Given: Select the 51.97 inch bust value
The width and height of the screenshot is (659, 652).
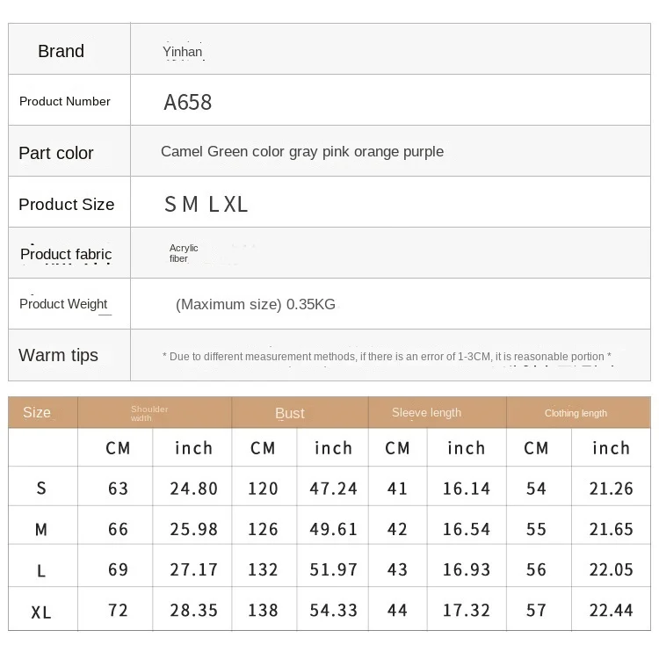Looking at the screenshot, I should click(334, 570).
